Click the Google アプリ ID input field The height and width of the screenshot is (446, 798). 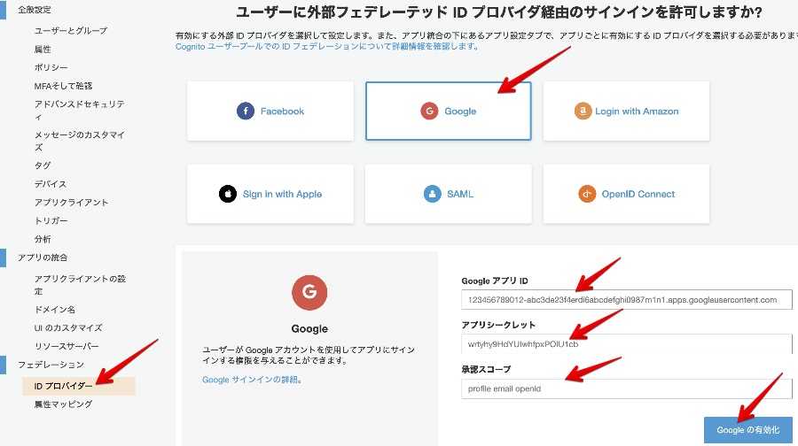(627, 300)
